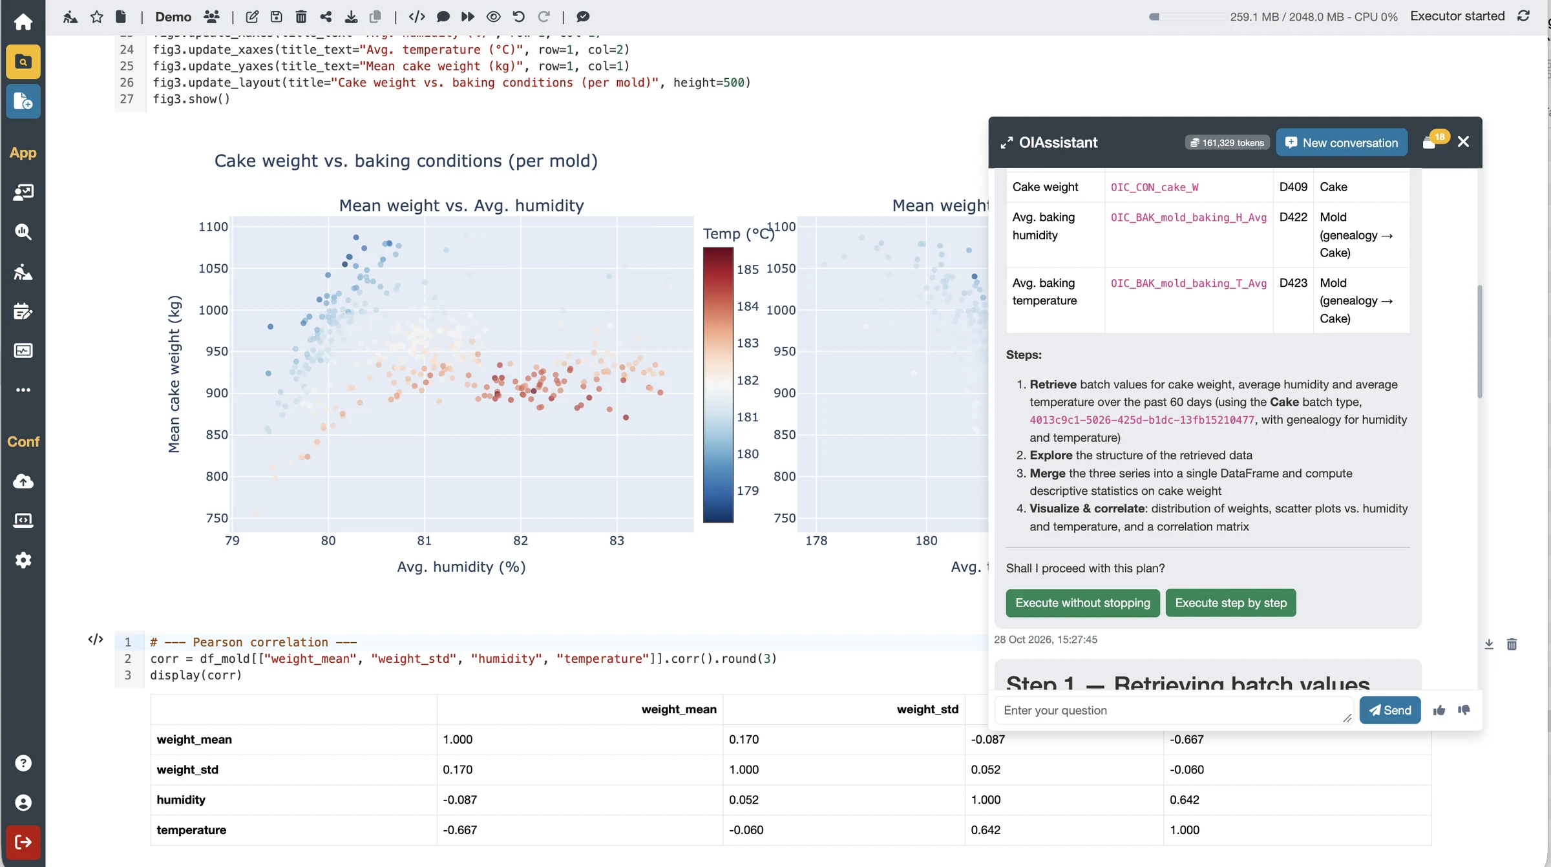Click Execute without stopping
The height and width of the screenshot is (867, 1551).
(1082, 603)
